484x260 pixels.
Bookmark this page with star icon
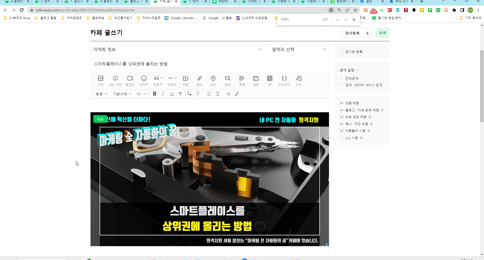click(355, 10)
